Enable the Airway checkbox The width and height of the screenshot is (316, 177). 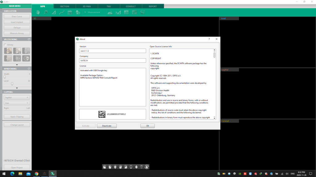5,45
